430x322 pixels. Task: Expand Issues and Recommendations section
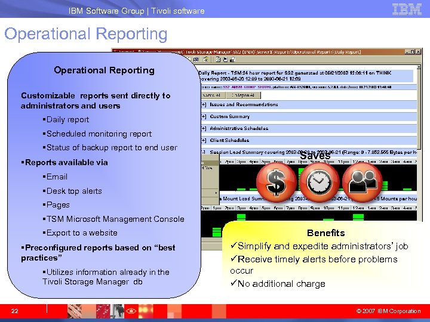pos(204,104)
